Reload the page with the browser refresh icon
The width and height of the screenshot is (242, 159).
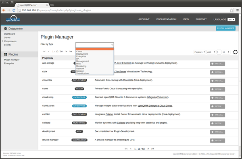point(14,10)
